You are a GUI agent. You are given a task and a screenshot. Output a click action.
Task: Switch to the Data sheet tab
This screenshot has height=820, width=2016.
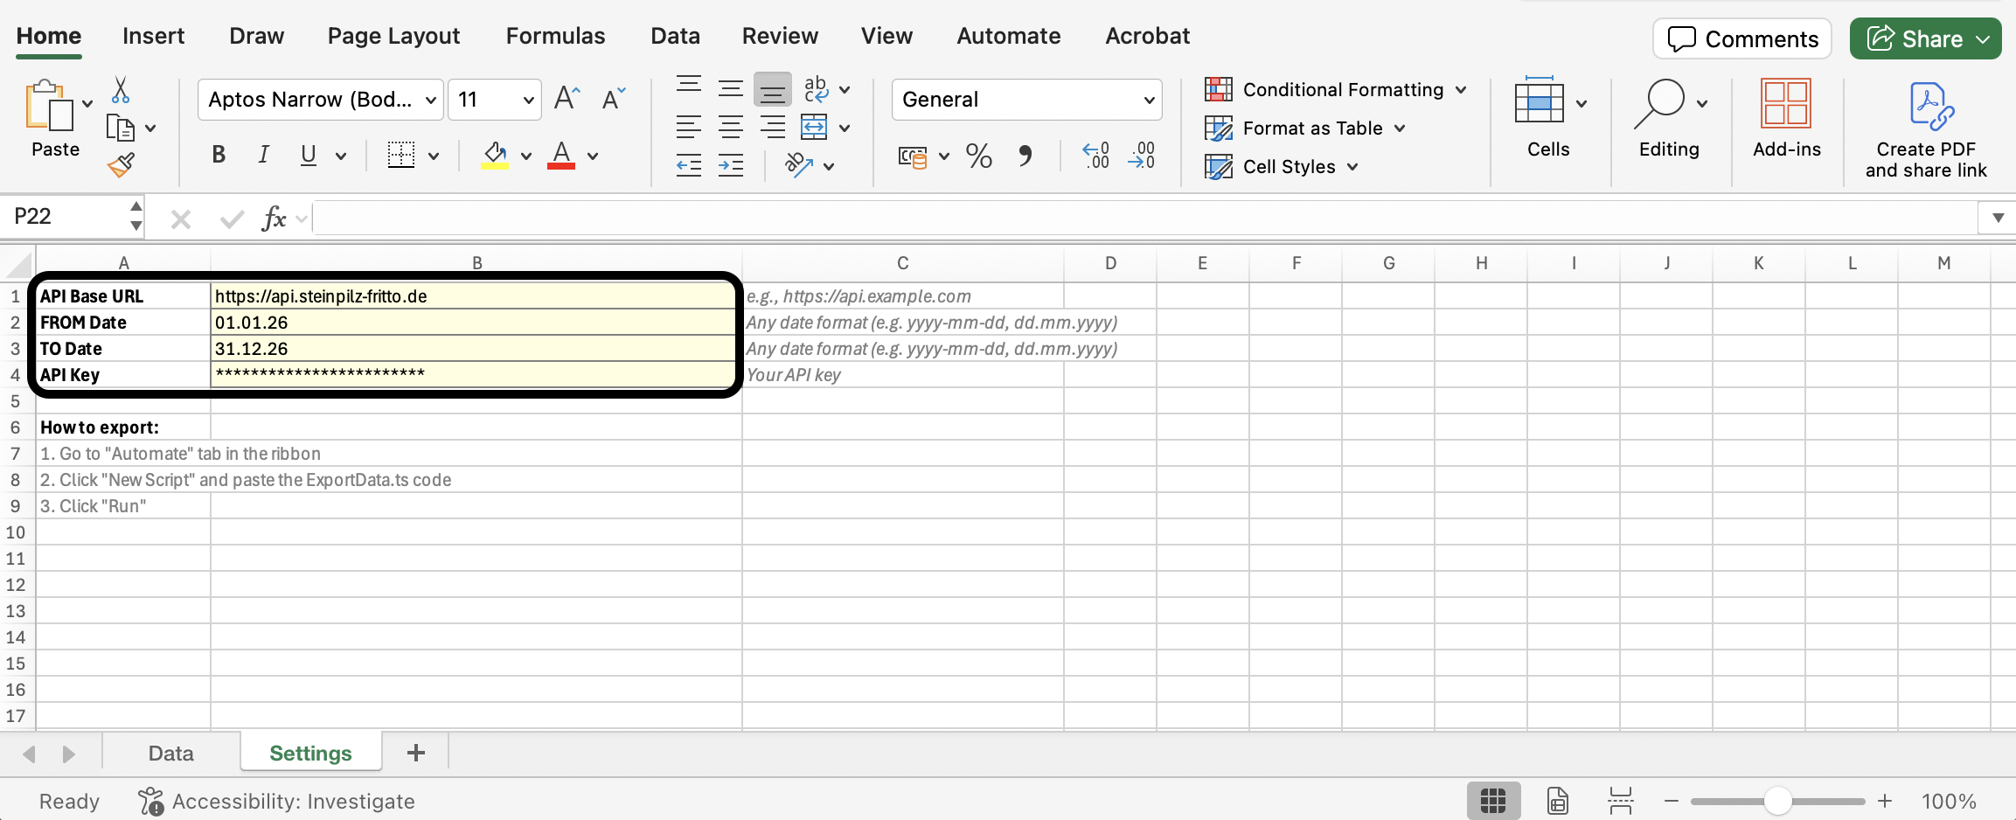[x=170, y=754]
